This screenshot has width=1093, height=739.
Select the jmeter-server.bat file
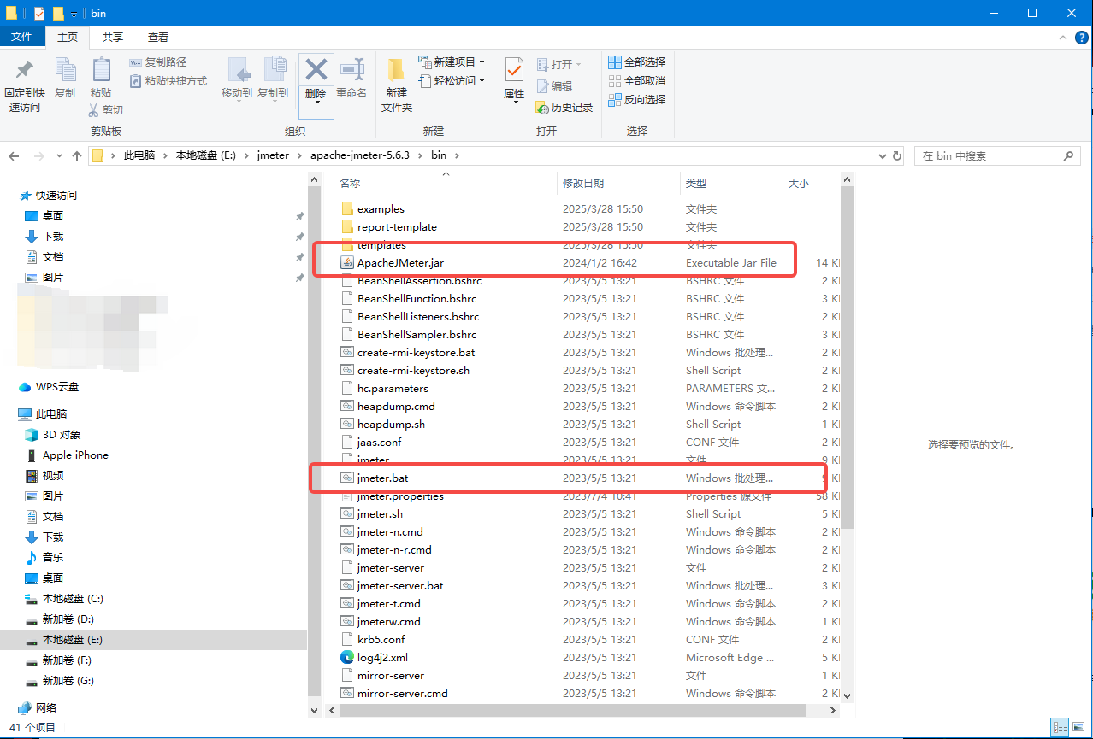point(400,586)
